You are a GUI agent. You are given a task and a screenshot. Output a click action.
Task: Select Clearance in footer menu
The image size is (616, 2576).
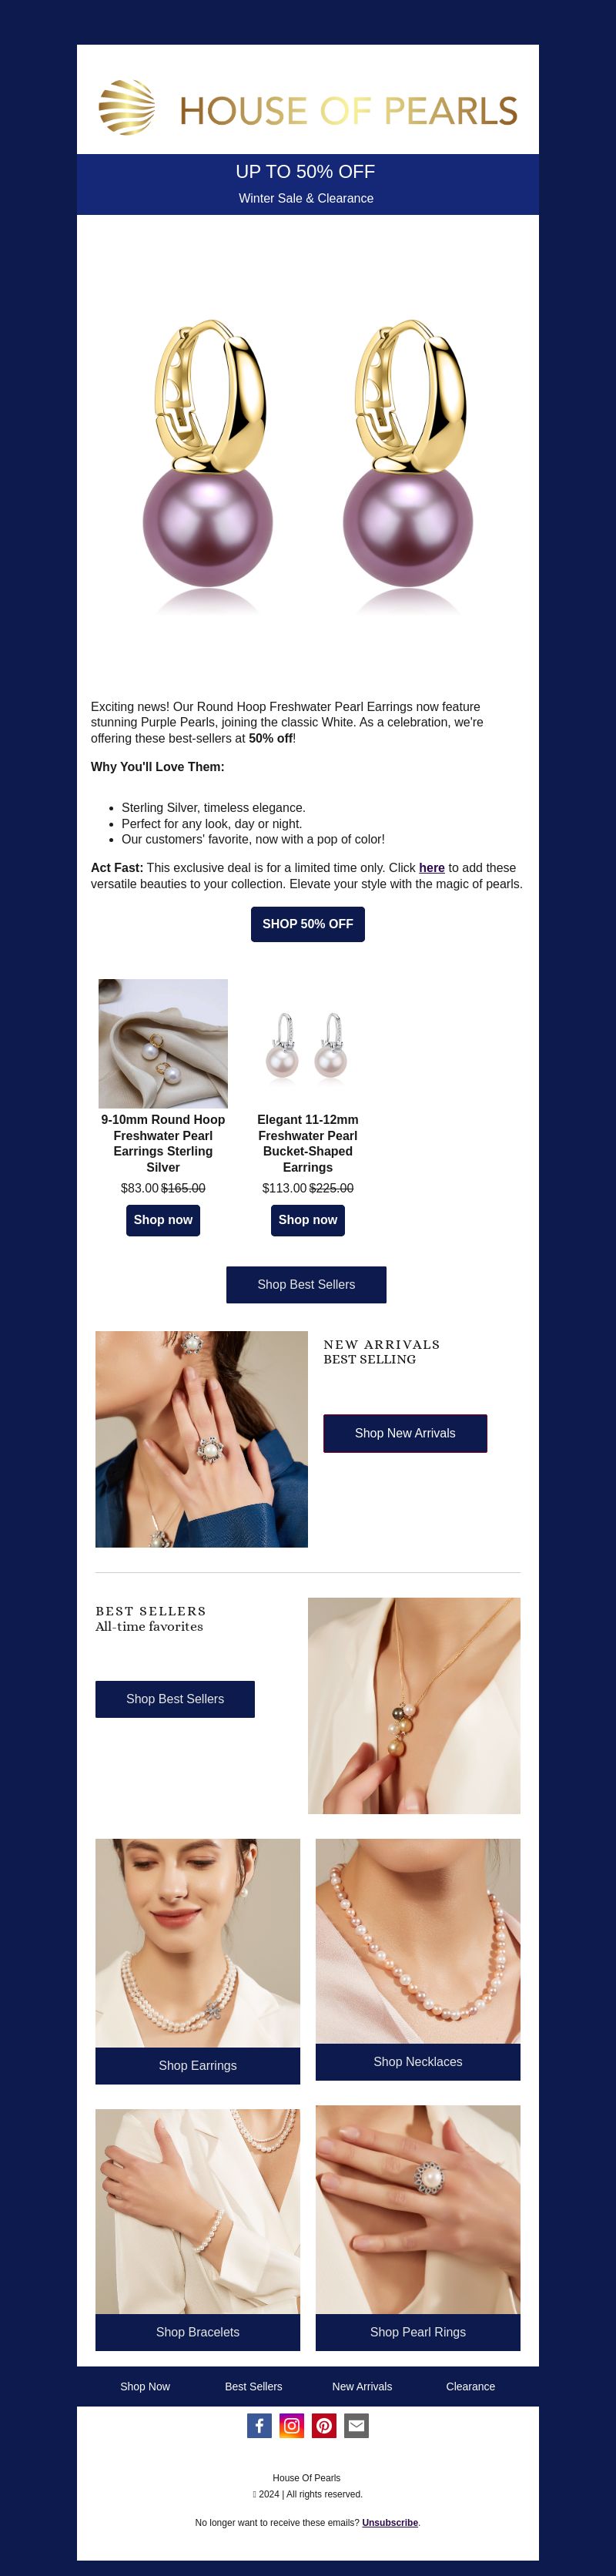click(470, 2386)
